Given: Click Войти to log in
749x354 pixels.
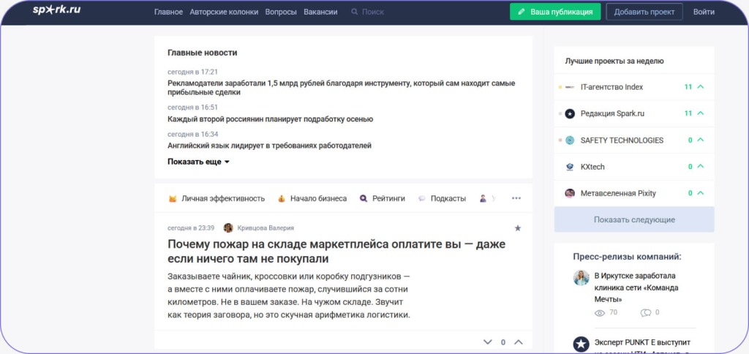Looking at the screenshot, I should [704, 12].
